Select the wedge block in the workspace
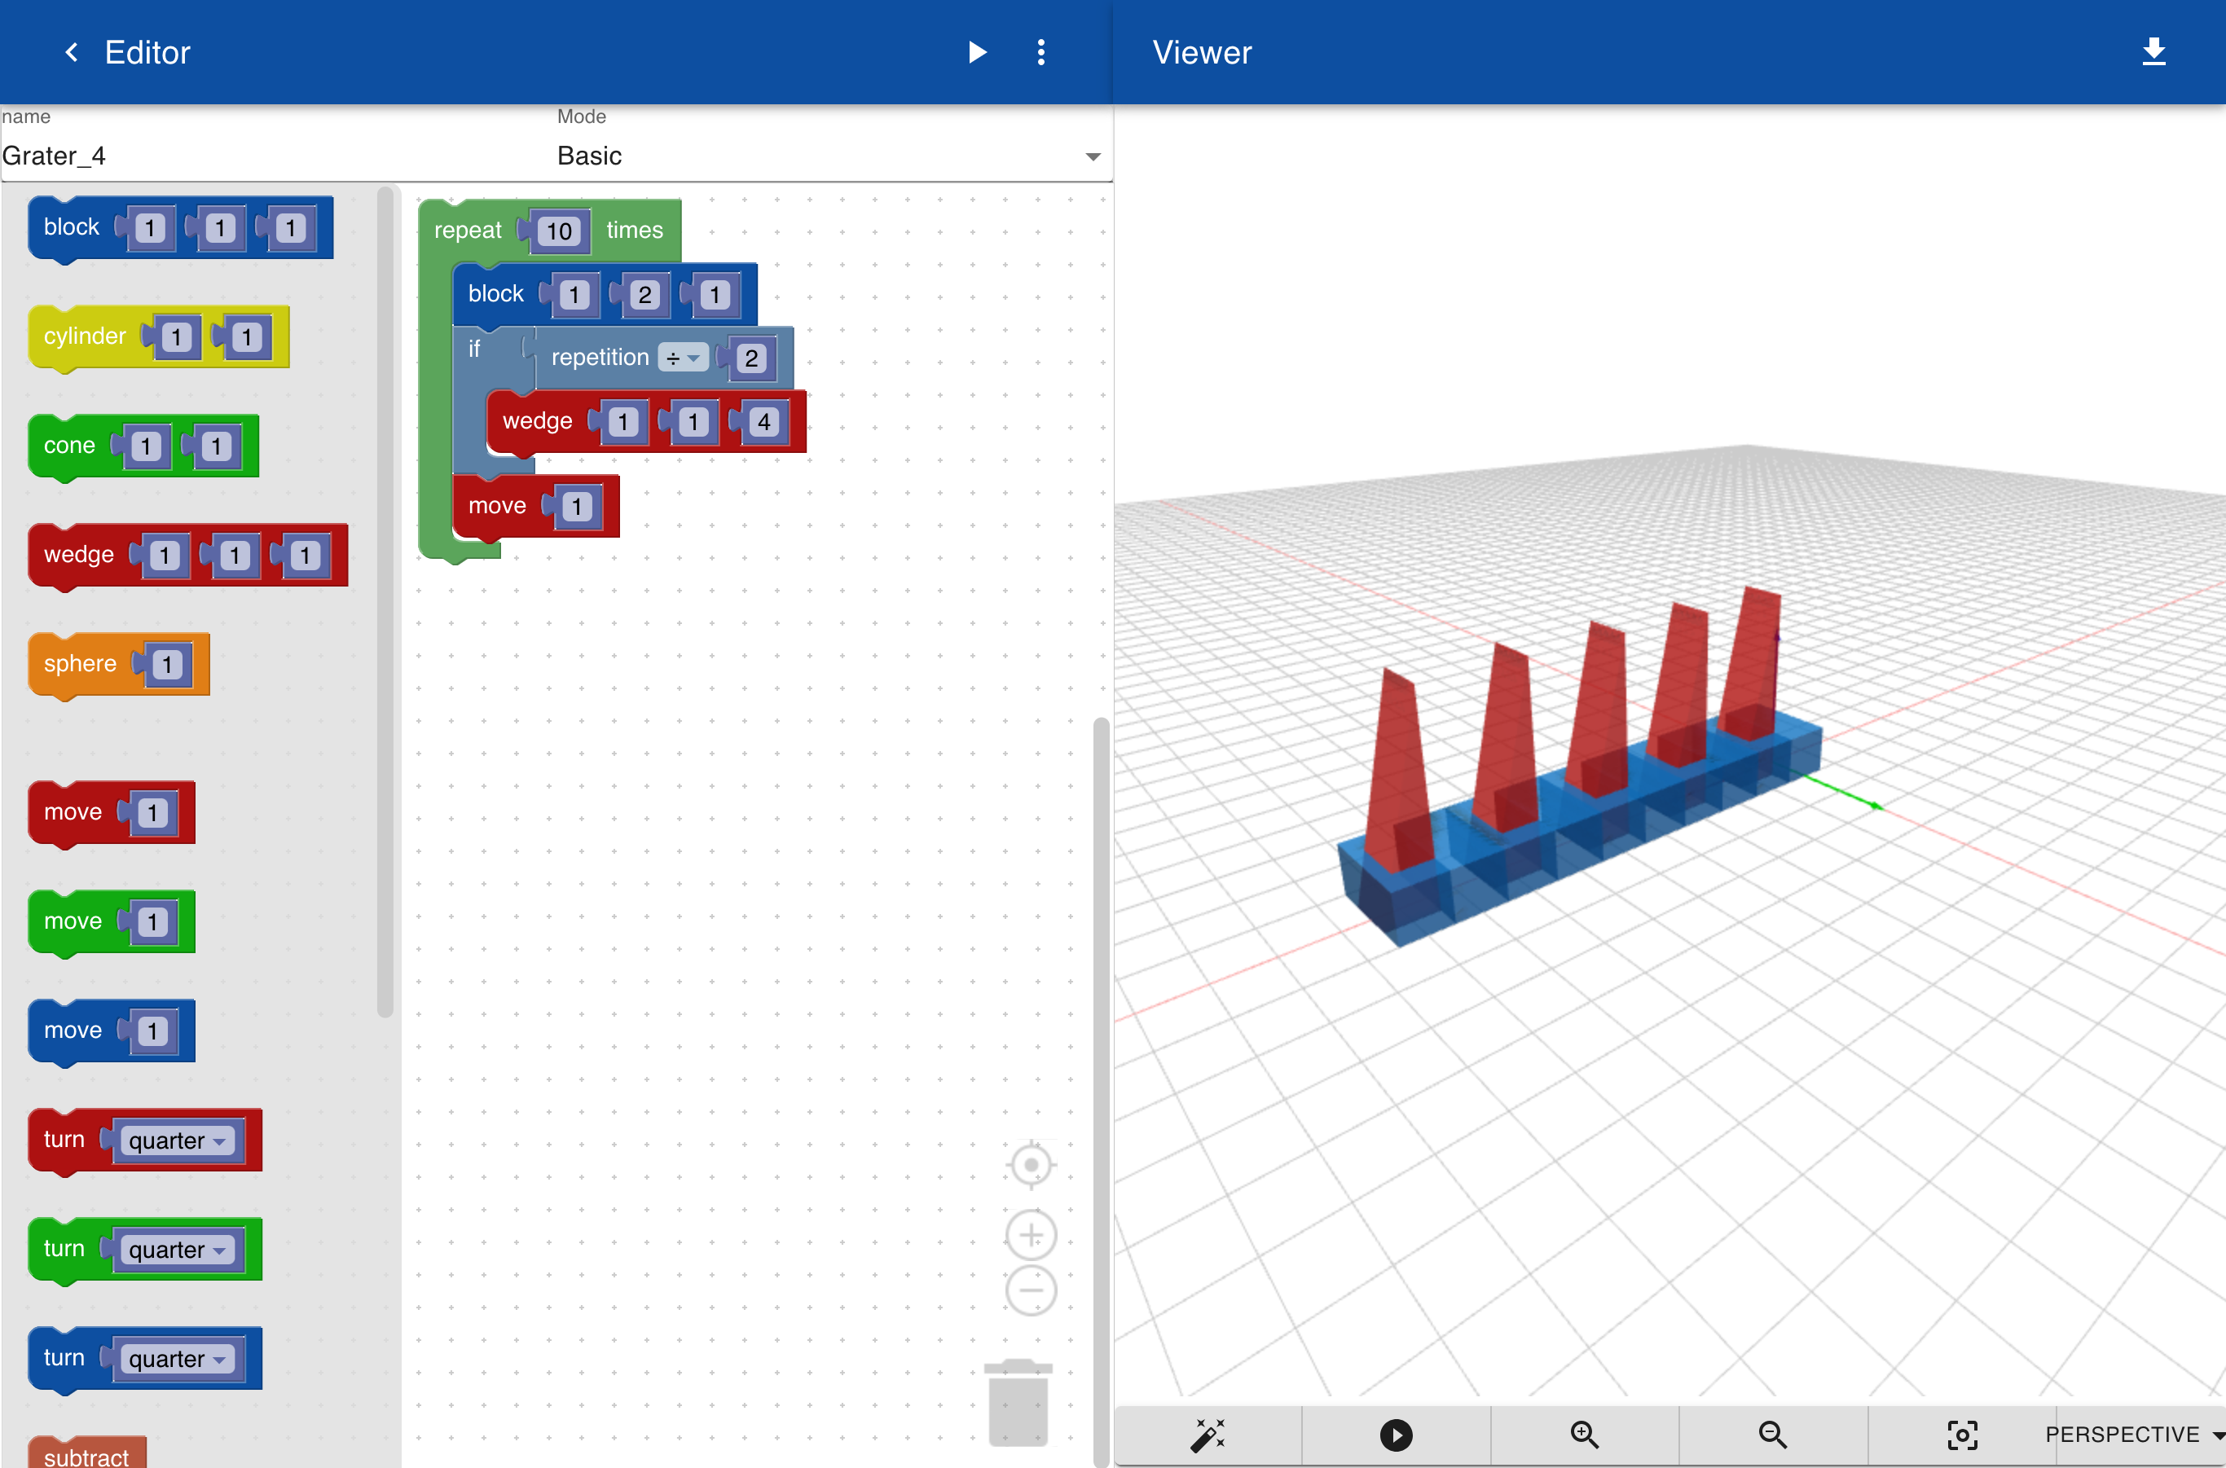Image resolution: width=2226 pixels, height=1468 pixels. tap(537, 421)
